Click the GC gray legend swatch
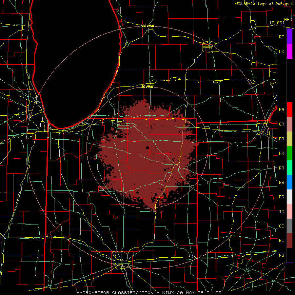295x295 pixels. (x=289, y=226)
